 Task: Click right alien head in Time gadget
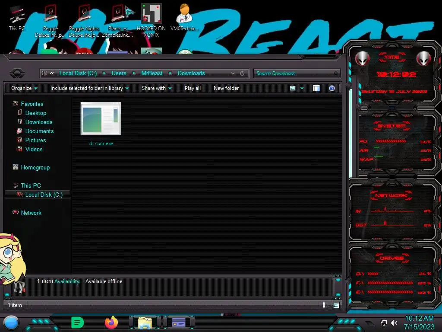point(424,58)
